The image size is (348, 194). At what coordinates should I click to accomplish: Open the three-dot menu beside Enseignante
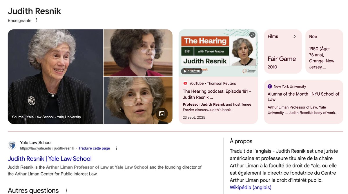36,20
